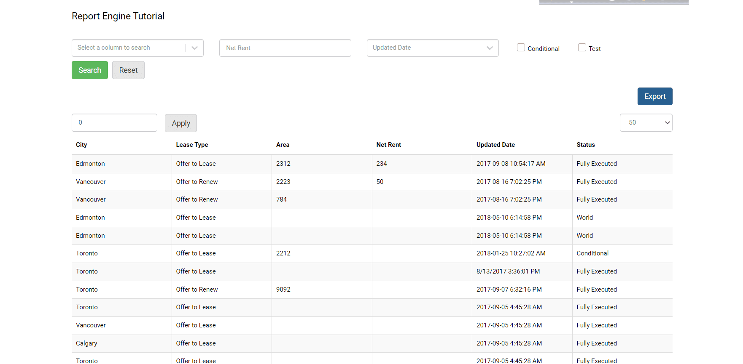Click Toronto in the 2212 area row
The height and width of the screenshot is (364, 743).
(87, 253)
